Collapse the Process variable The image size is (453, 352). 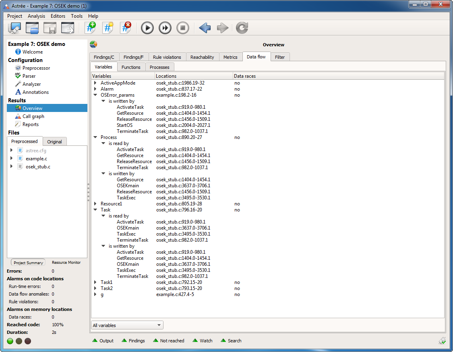point(95,137)
